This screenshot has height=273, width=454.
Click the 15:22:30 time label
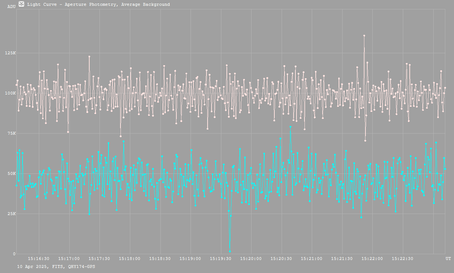click(402, 259)
